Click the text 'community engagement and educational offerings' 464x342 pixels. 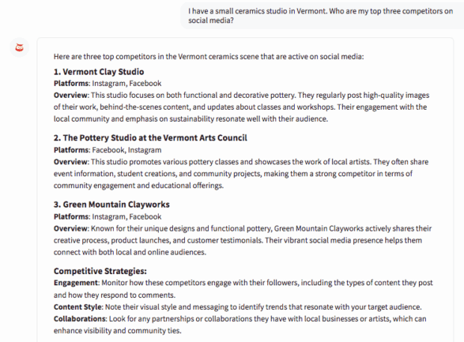pyautogui.click(x=138, y=185)
